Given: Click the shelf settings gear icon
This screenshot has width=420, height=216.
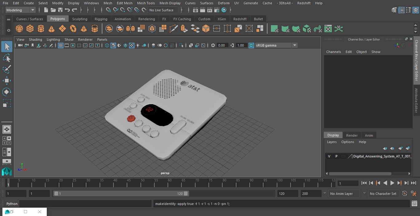Looking at the screenshot, I should [9, 30].
